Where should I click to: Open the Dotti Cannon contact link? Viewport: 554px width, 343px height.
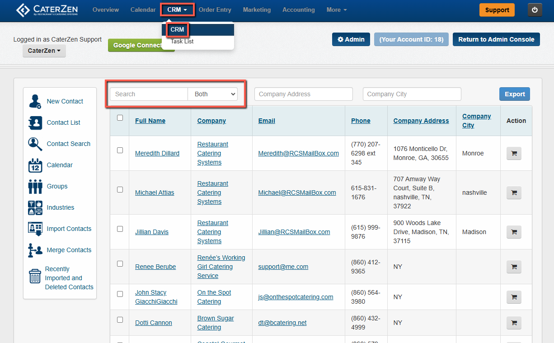tap(154, 323)
